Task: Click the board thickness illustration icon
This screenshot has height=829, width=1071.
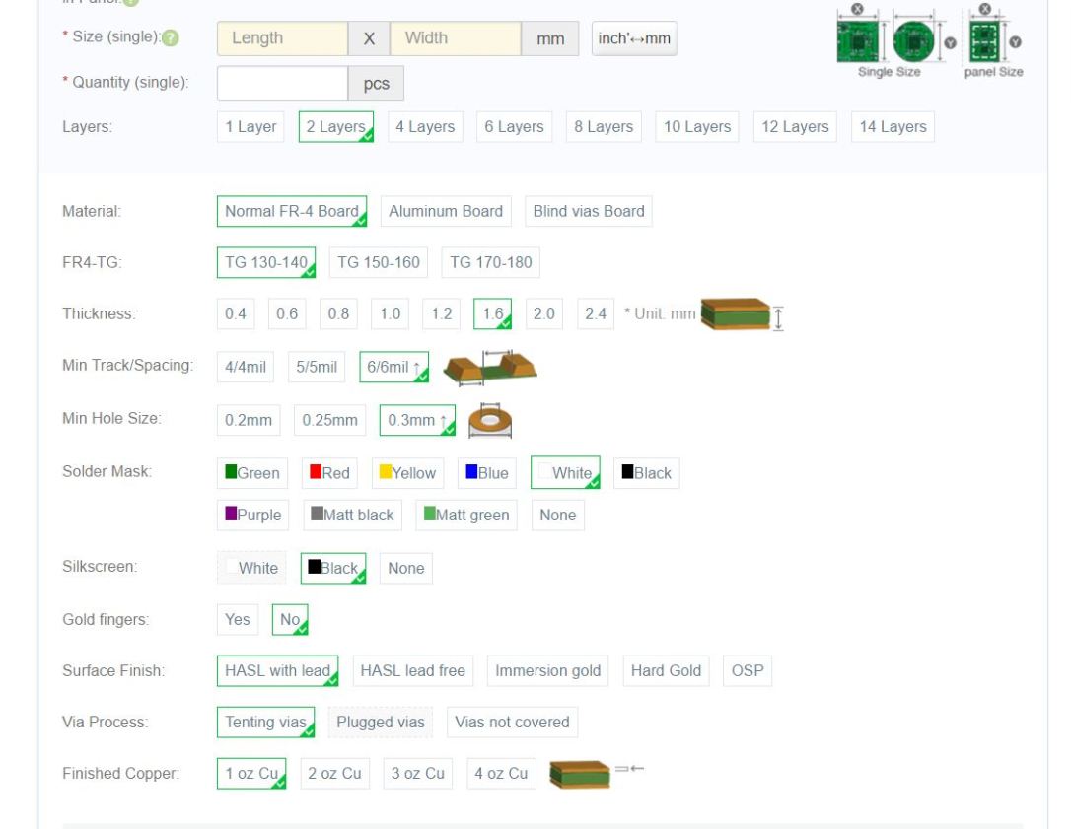Action: [742, 314]
